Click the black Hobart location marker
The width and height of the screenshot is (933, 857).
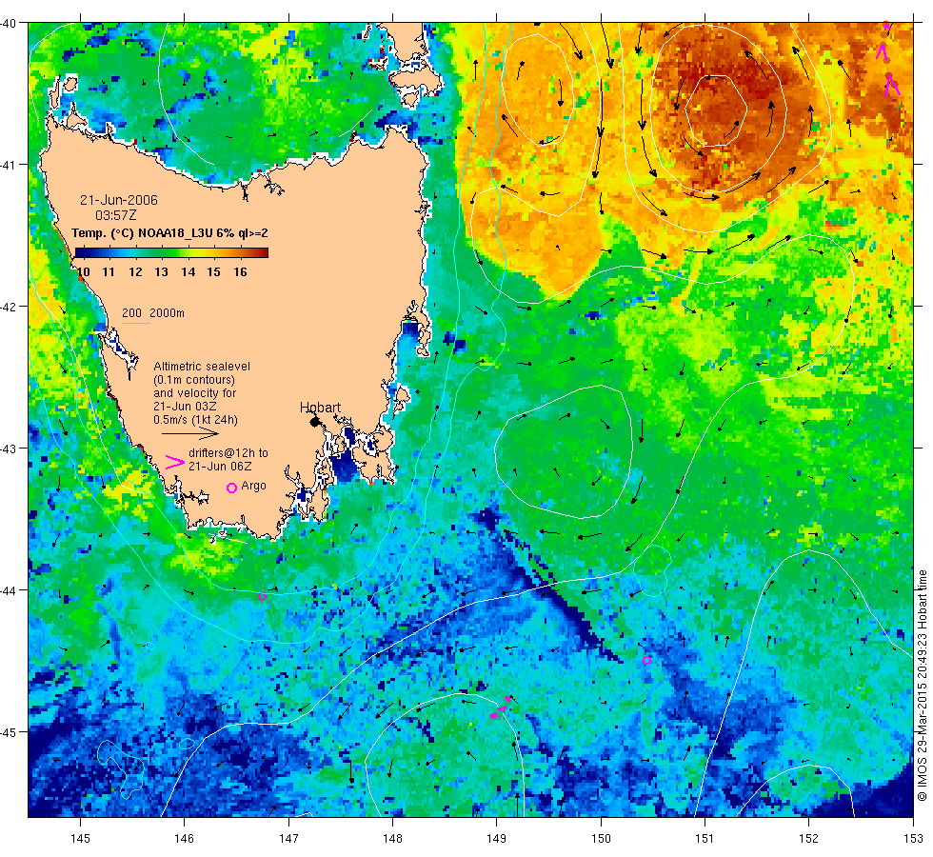click(x=315, y=422)
